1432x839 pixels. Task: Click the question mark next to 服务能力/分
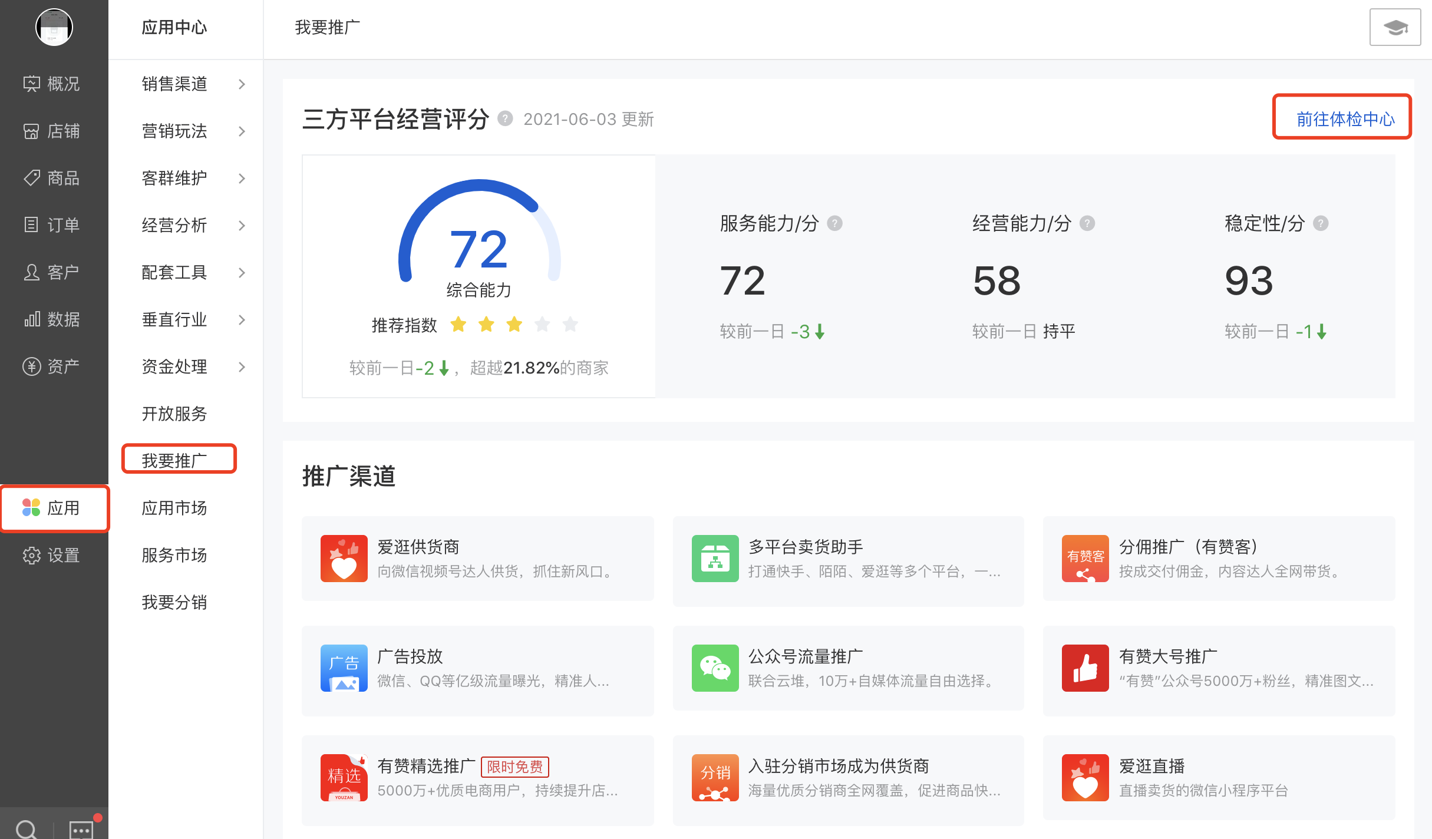[x=834, y=223]
